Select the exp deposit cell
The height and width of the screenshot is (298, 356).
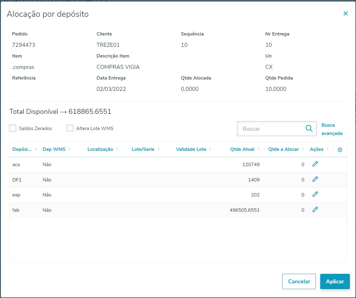16,195
